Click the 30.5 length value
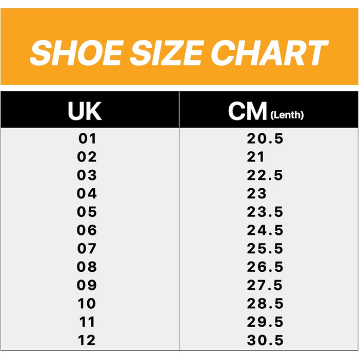This screenshot has height=359, width=359. pyautogui.click(x=265, y=340)
